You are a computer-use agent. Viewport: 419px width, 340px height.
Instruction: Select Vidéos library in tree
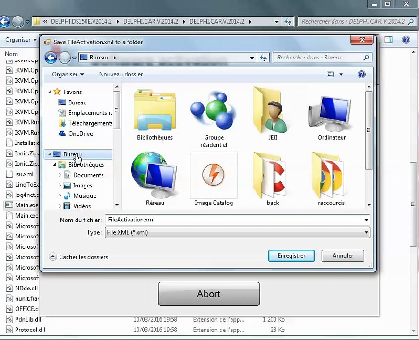click(x=77, y=206)
